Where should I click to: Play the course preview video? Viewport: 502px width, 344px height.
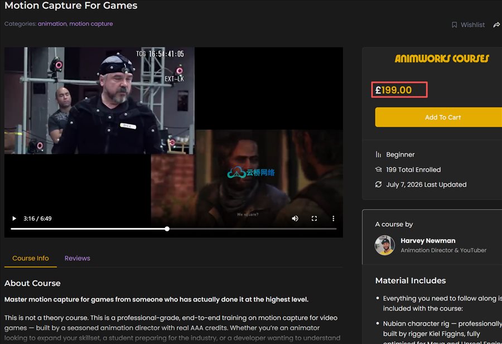point(14,219)
